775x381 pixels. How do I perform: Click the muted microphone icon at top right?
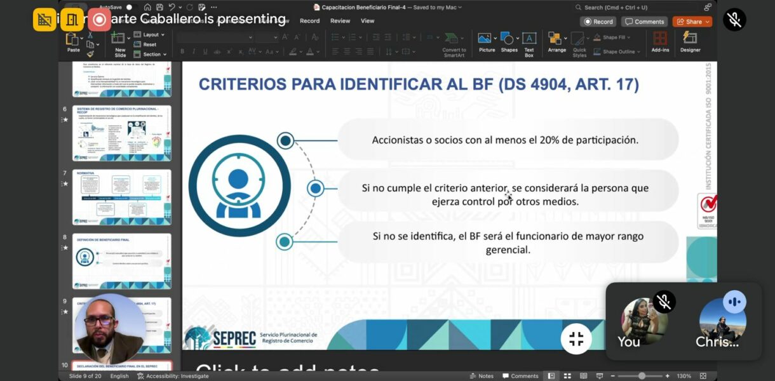coord(735,19)
